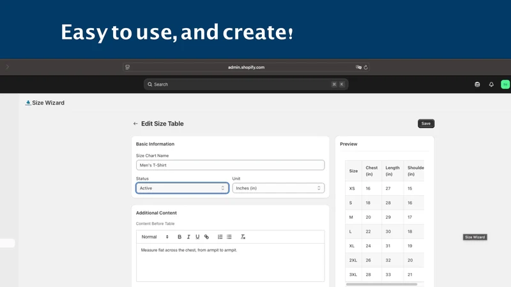The image size is (511, 287).
Task: Open the Shopify notifications bell
Action: [x=491, y=84]
